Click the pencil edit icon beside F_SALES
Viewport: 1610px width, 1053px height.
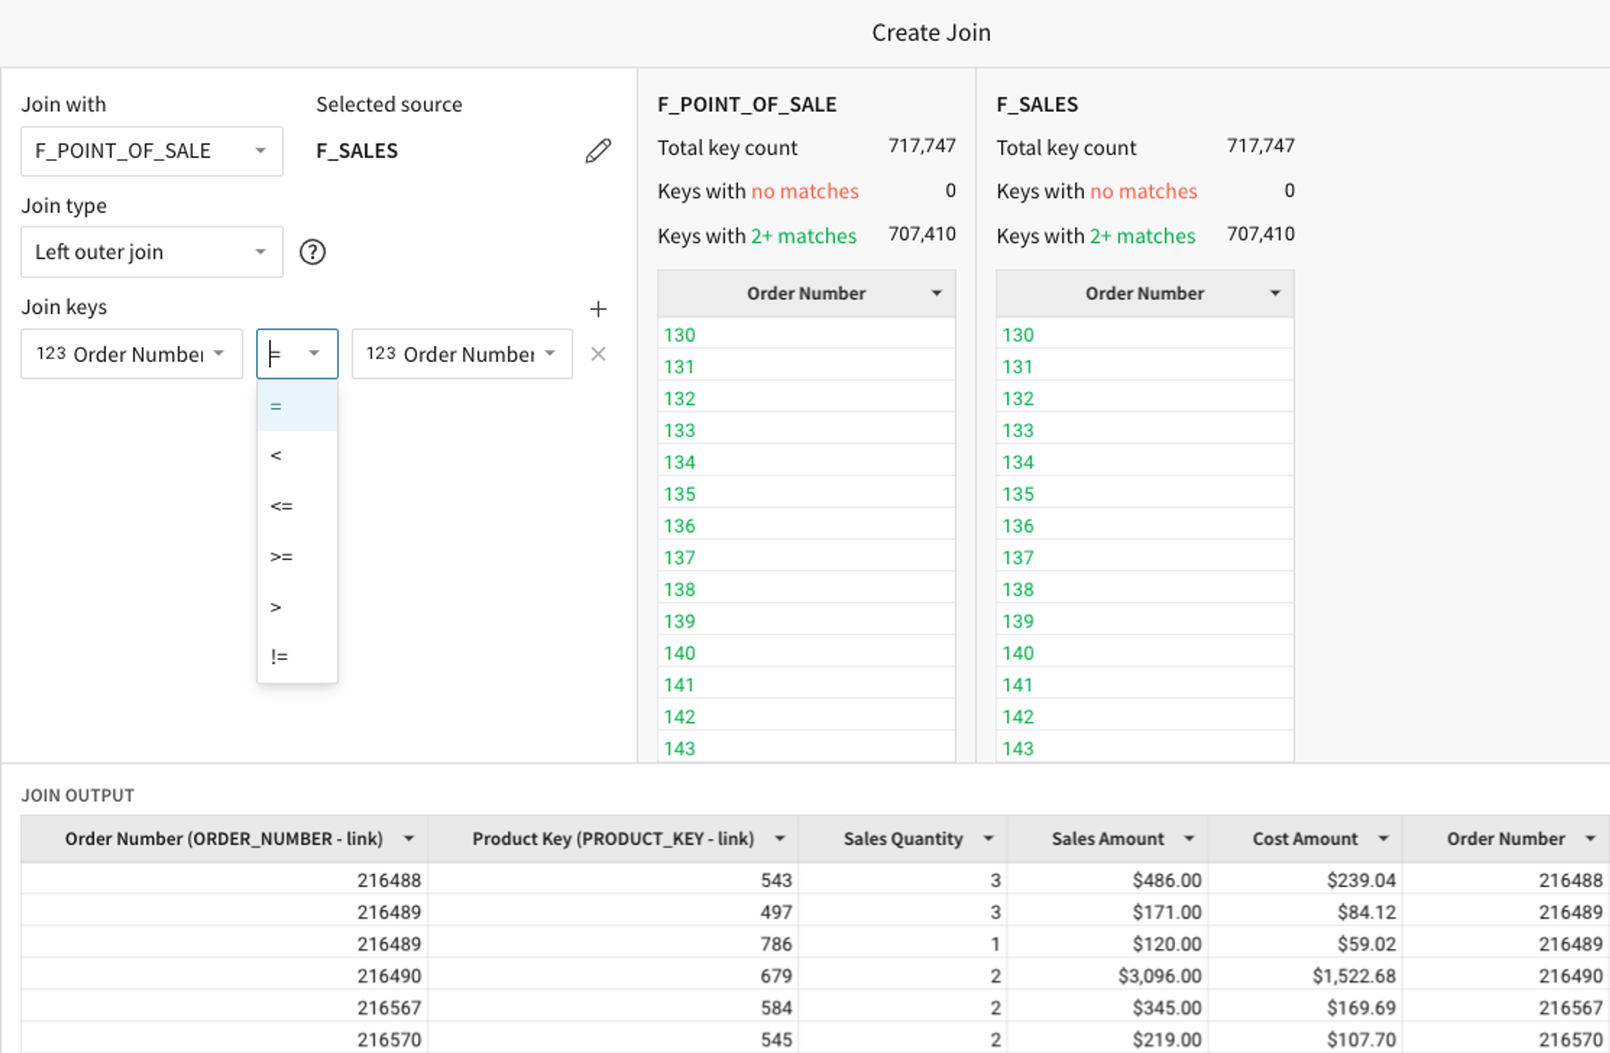tap(598, 151)
